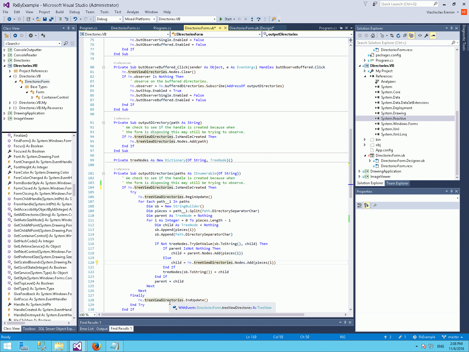Switch to Team Explorer tab
The width and height of the screenshot is (469, 352).
click(x=397, y=183)
